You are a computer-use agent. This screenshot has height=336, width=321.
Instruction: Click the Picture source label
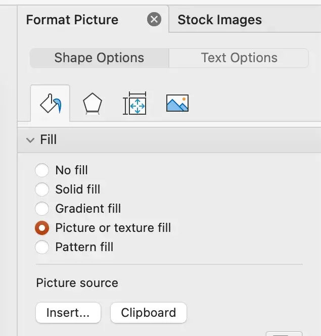(x=77, y=282)
